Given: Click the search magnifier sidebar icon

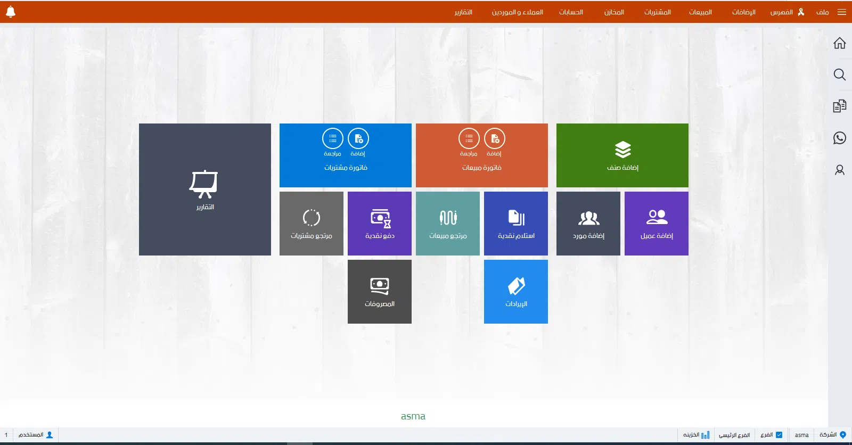Looking at the screenshot, I should 839,75.
